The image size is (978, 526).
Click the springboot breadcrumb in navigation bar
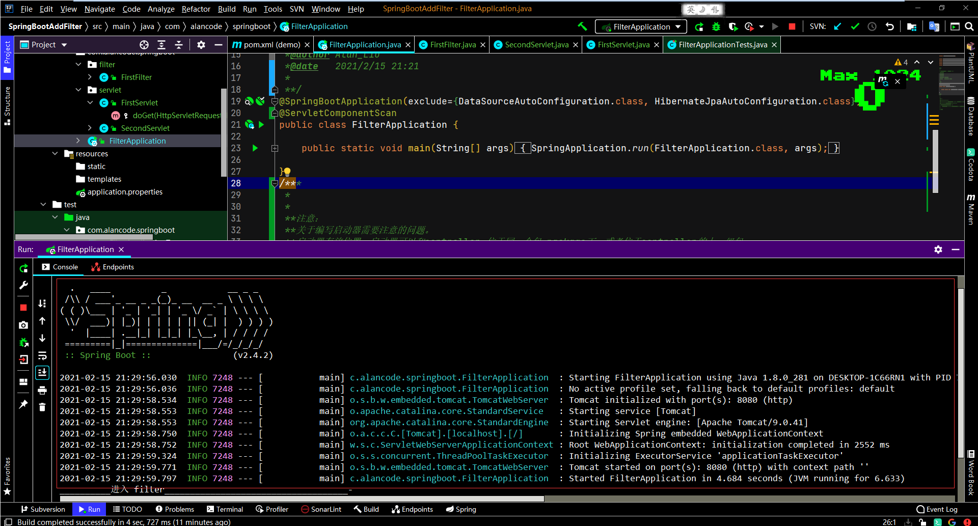(251, 26)
